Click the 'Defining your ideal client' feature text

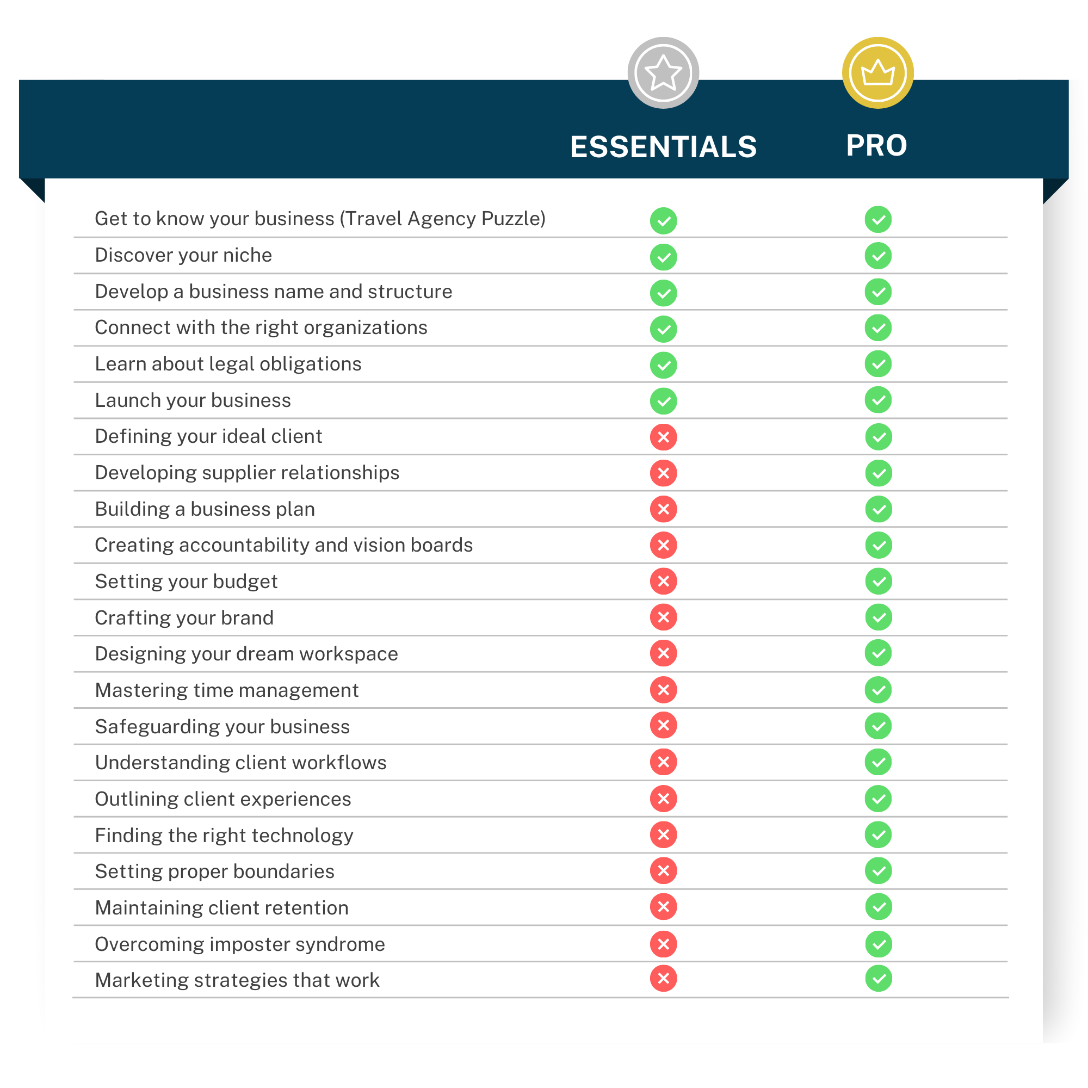(x=208, y=436)
